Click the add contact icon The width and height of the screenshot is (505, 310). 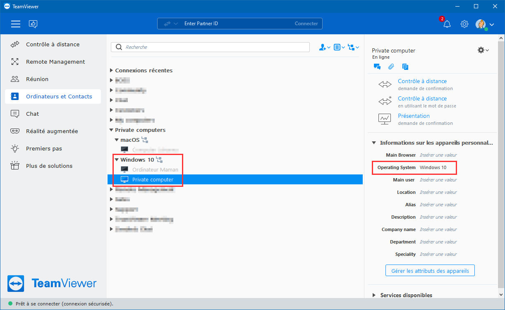click(325, 47)
